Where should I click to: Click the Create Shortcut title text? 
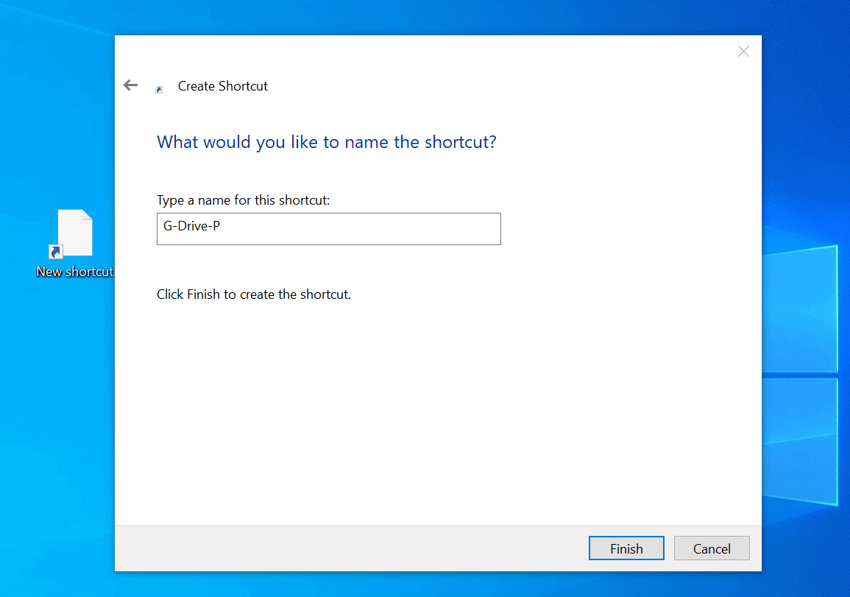pyautogui.click(x=222, y=86)
